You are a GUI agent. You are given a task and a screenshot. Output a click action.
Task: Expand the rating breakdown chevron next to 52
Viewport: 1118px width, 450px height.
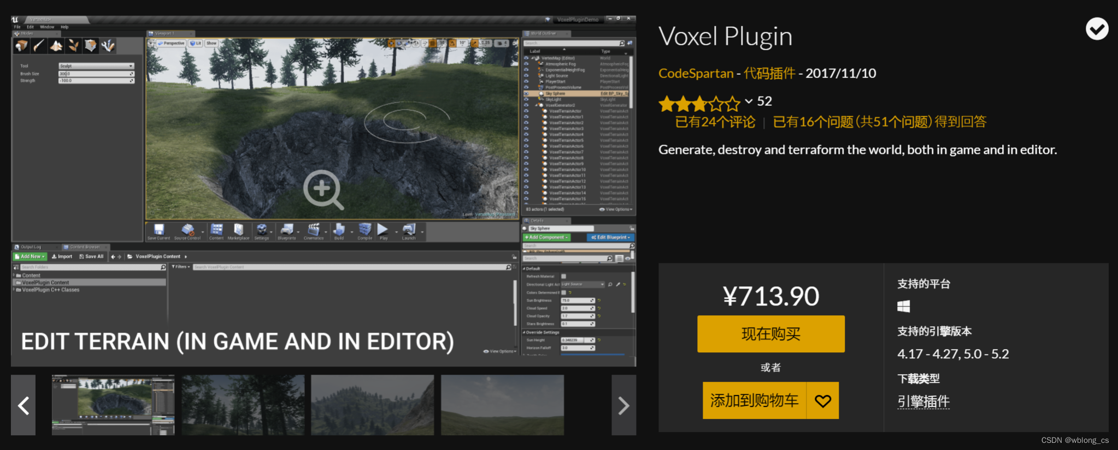749,101
